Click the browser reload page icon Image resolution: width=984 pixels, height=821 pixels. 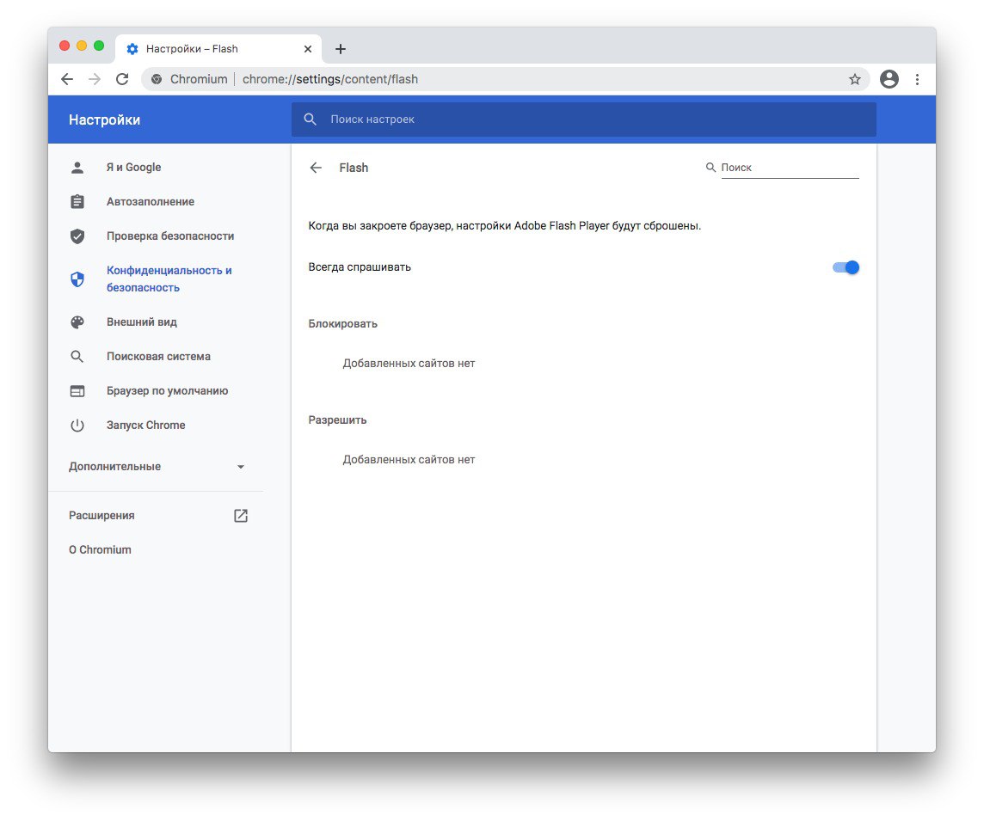pyautogui.click(x=122, y=79)
